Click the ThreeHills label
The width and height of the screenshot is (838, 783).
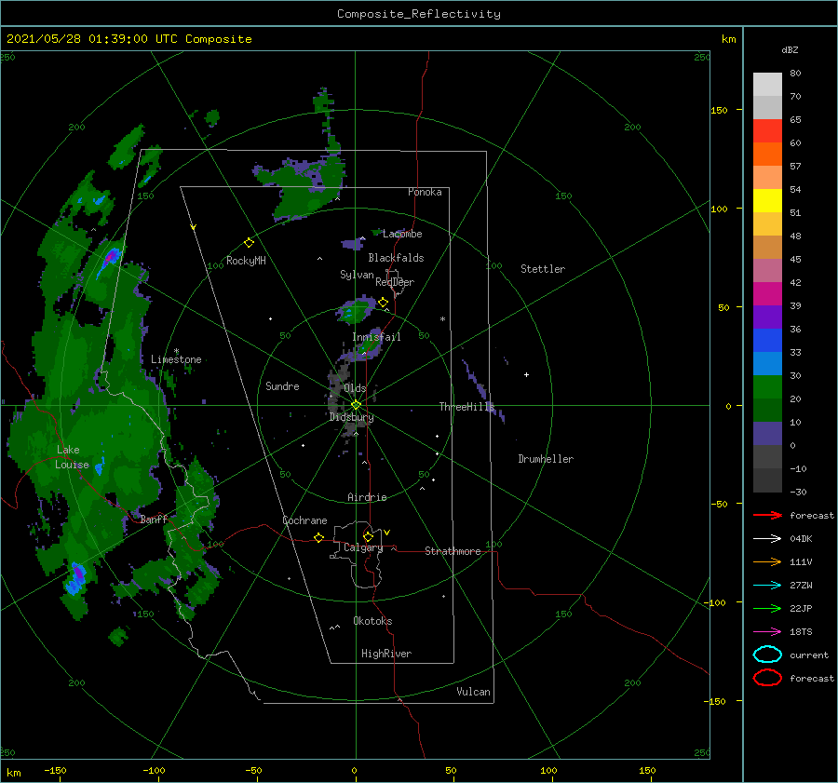466,407
